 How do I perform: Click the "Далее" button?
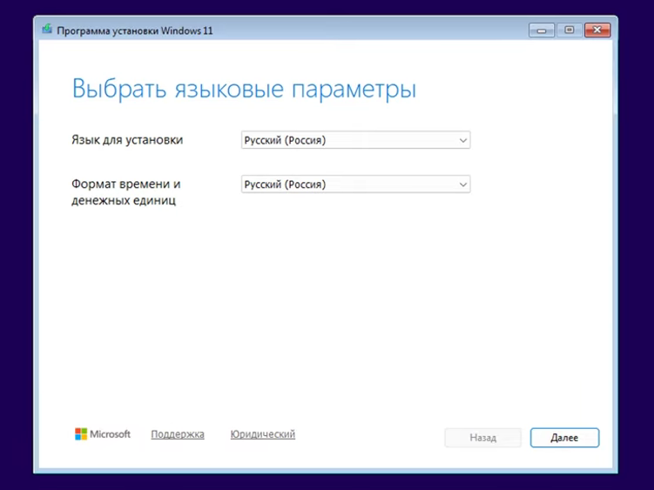pyautogui.click(x=565, y=438)
